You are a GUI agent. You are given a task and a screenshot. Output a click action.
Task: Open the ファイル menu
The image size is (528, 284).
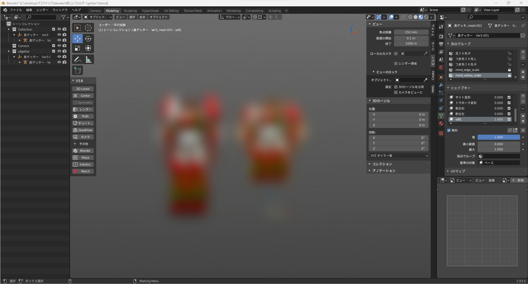[16, 10]
